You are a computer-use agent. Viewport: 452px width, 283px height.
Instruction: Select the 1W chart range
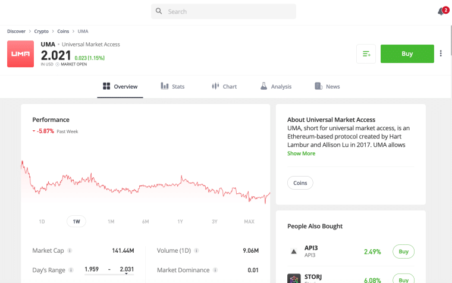(x=76, y=221)
